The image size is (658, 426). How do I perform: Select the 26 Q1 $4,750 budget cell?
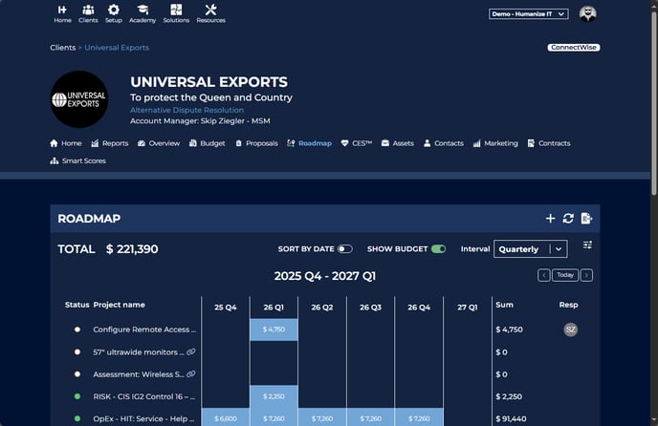click(x=274, y=330)
